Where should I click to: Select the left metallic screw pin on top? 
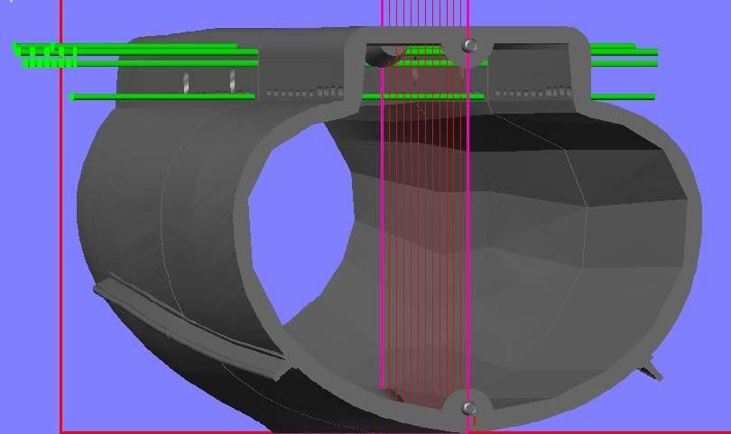click(x=186, y=82)
